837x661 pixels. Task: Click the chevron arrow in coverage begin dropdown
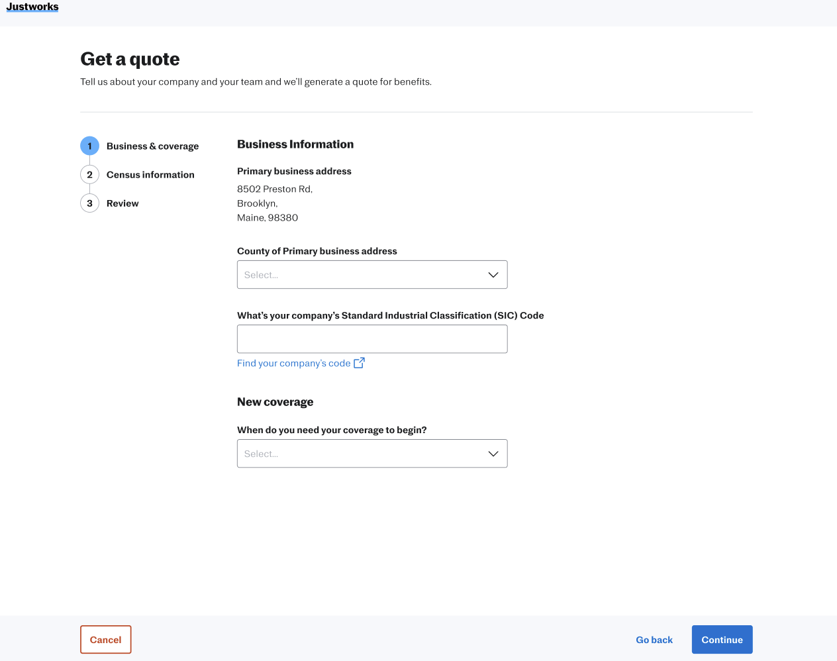coord(493,454)
